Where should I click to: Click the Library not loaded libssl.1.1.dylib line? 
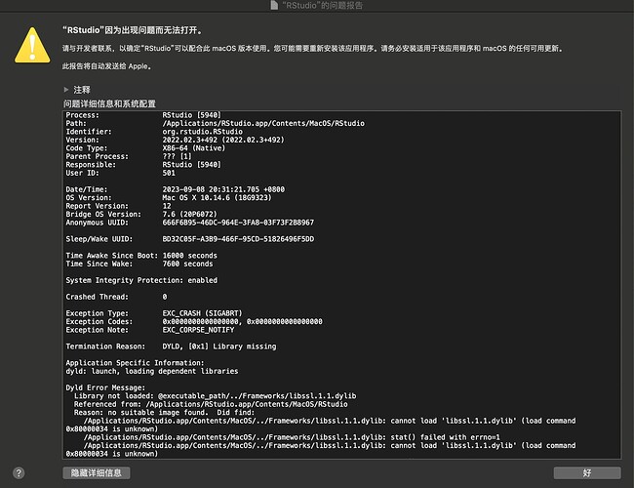(x=216, y=396)
